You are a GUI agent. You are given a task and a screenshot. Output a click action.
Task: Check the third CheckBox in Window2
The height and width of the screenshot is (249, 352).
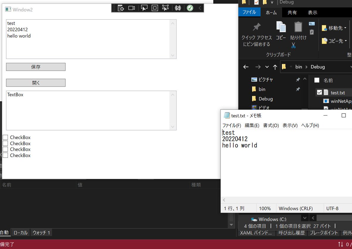point(5,149)
